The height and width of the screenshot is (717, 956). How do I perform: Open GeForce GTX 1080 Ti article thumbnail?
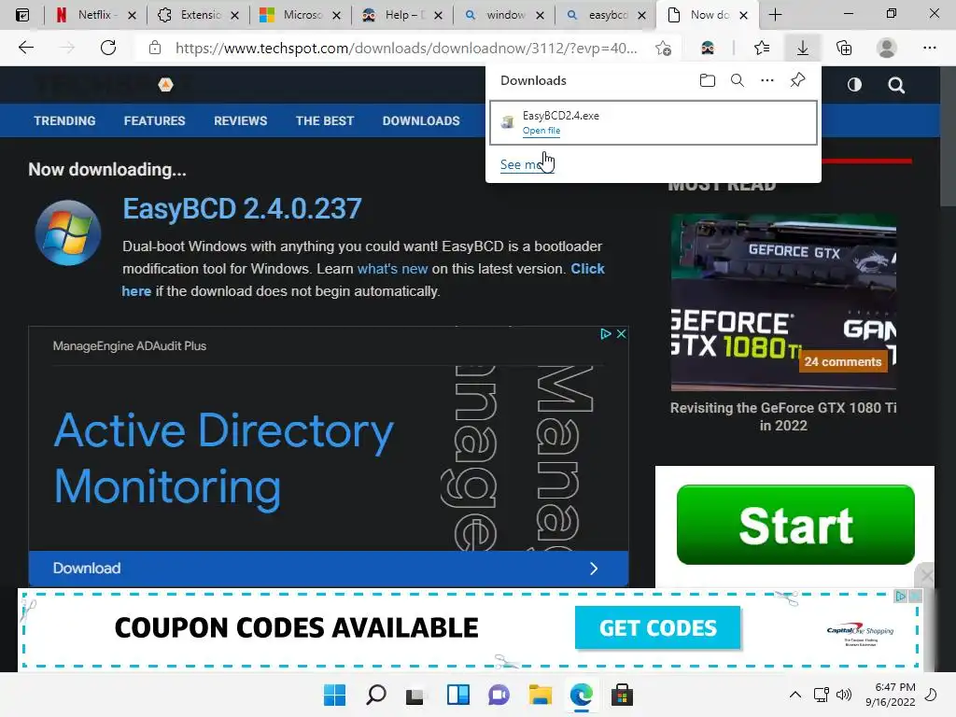[783, 302]
